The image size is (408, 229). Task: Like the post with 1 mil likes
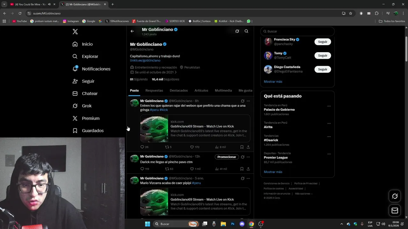195,169
